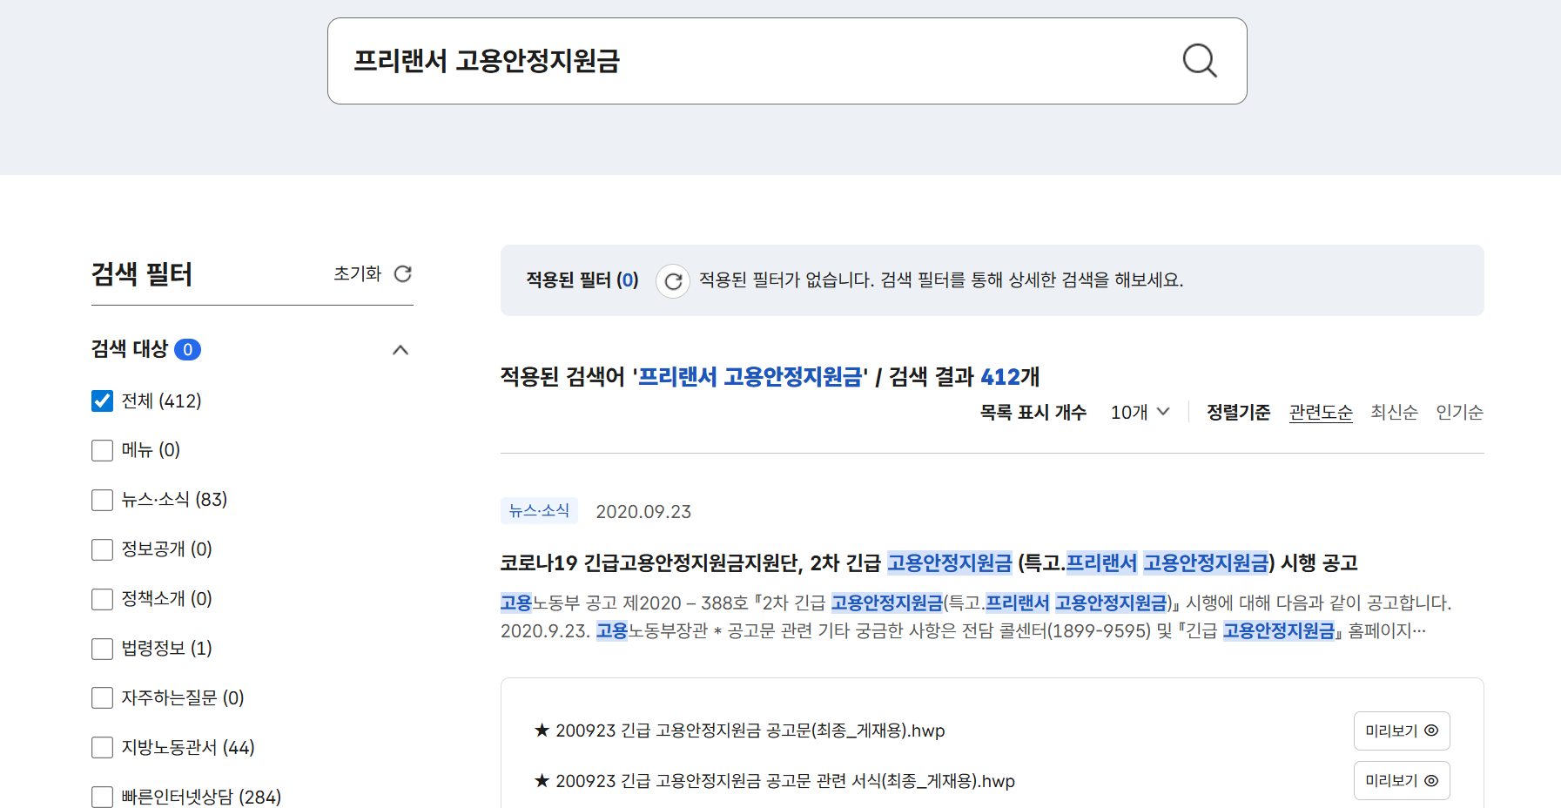Click the magnifier search icon
Viewport: 1561px width, 808px height.
pyautogui.click(x=1199, y=61)
